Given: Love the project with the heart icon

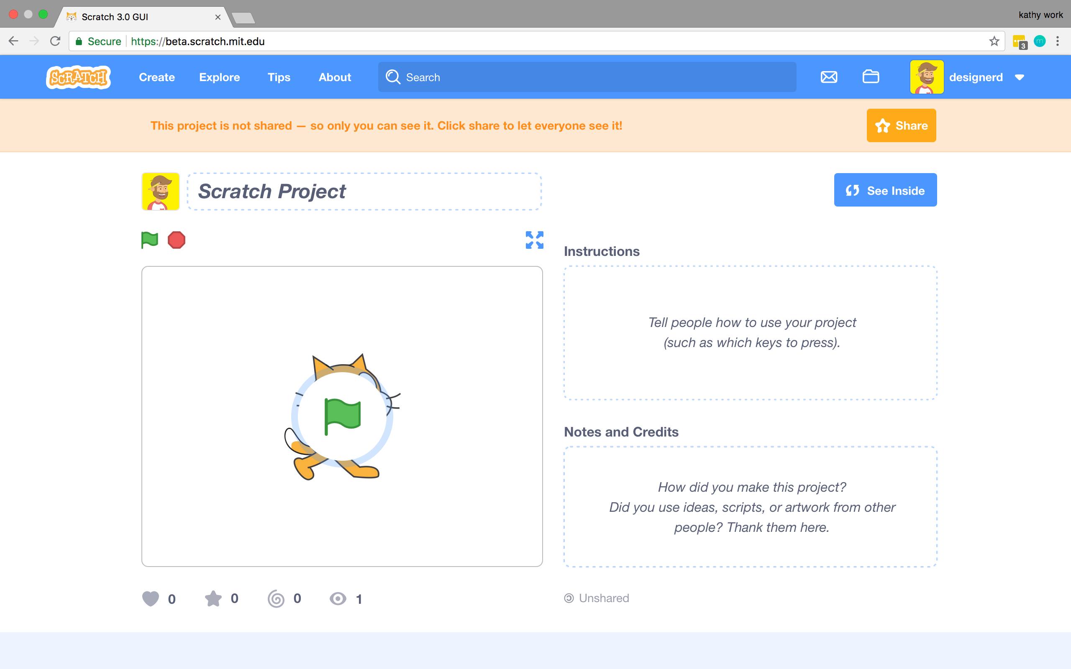Looking at the screenshot, I should click(151, 598).
